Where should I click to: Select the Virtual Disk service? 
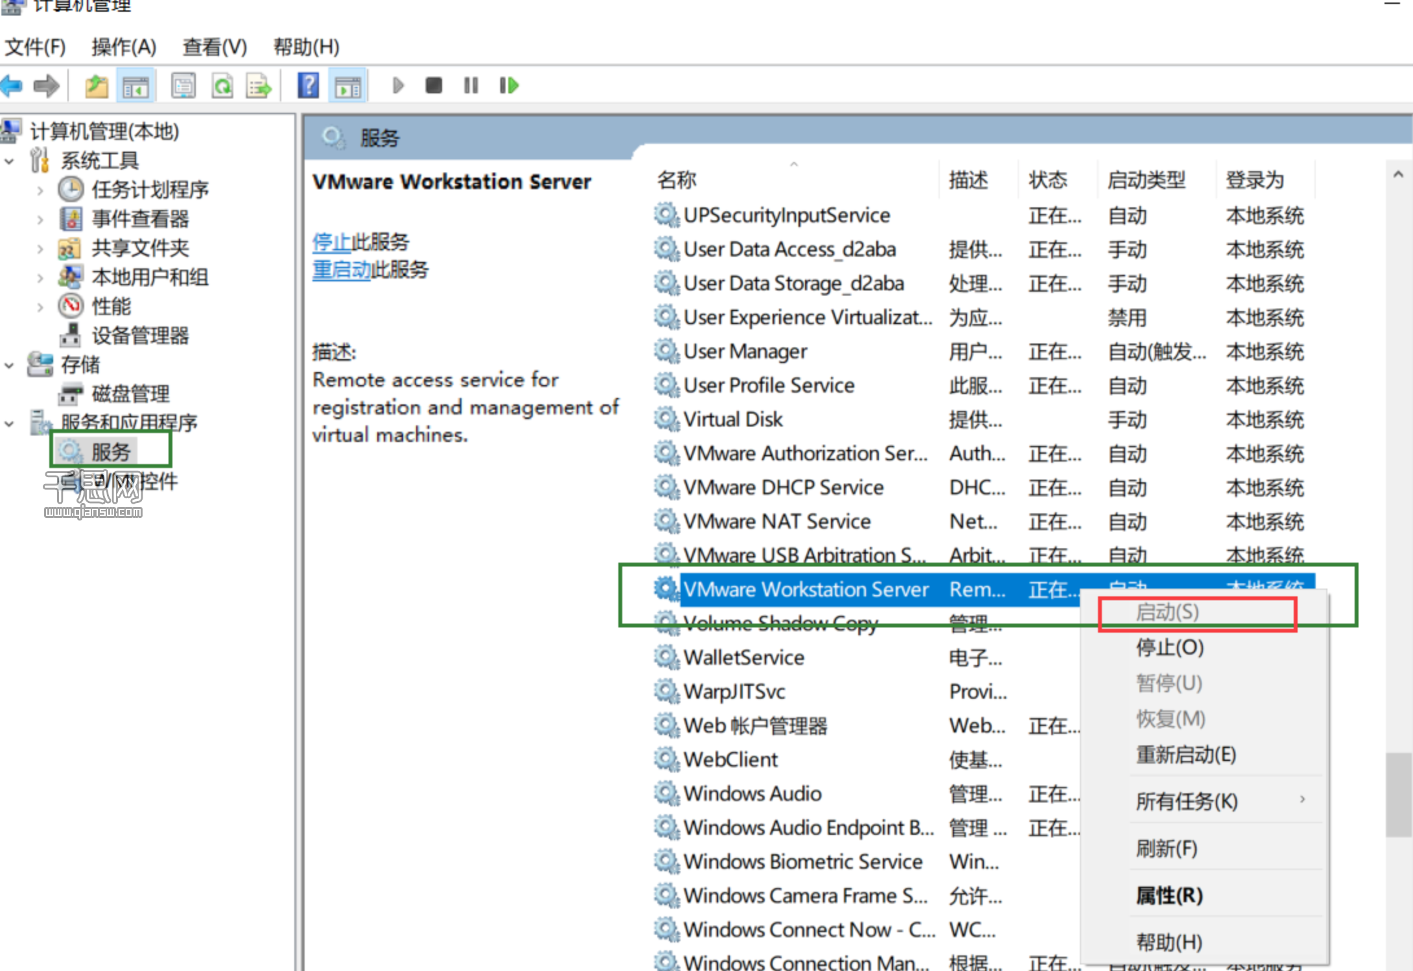[984, 419]
